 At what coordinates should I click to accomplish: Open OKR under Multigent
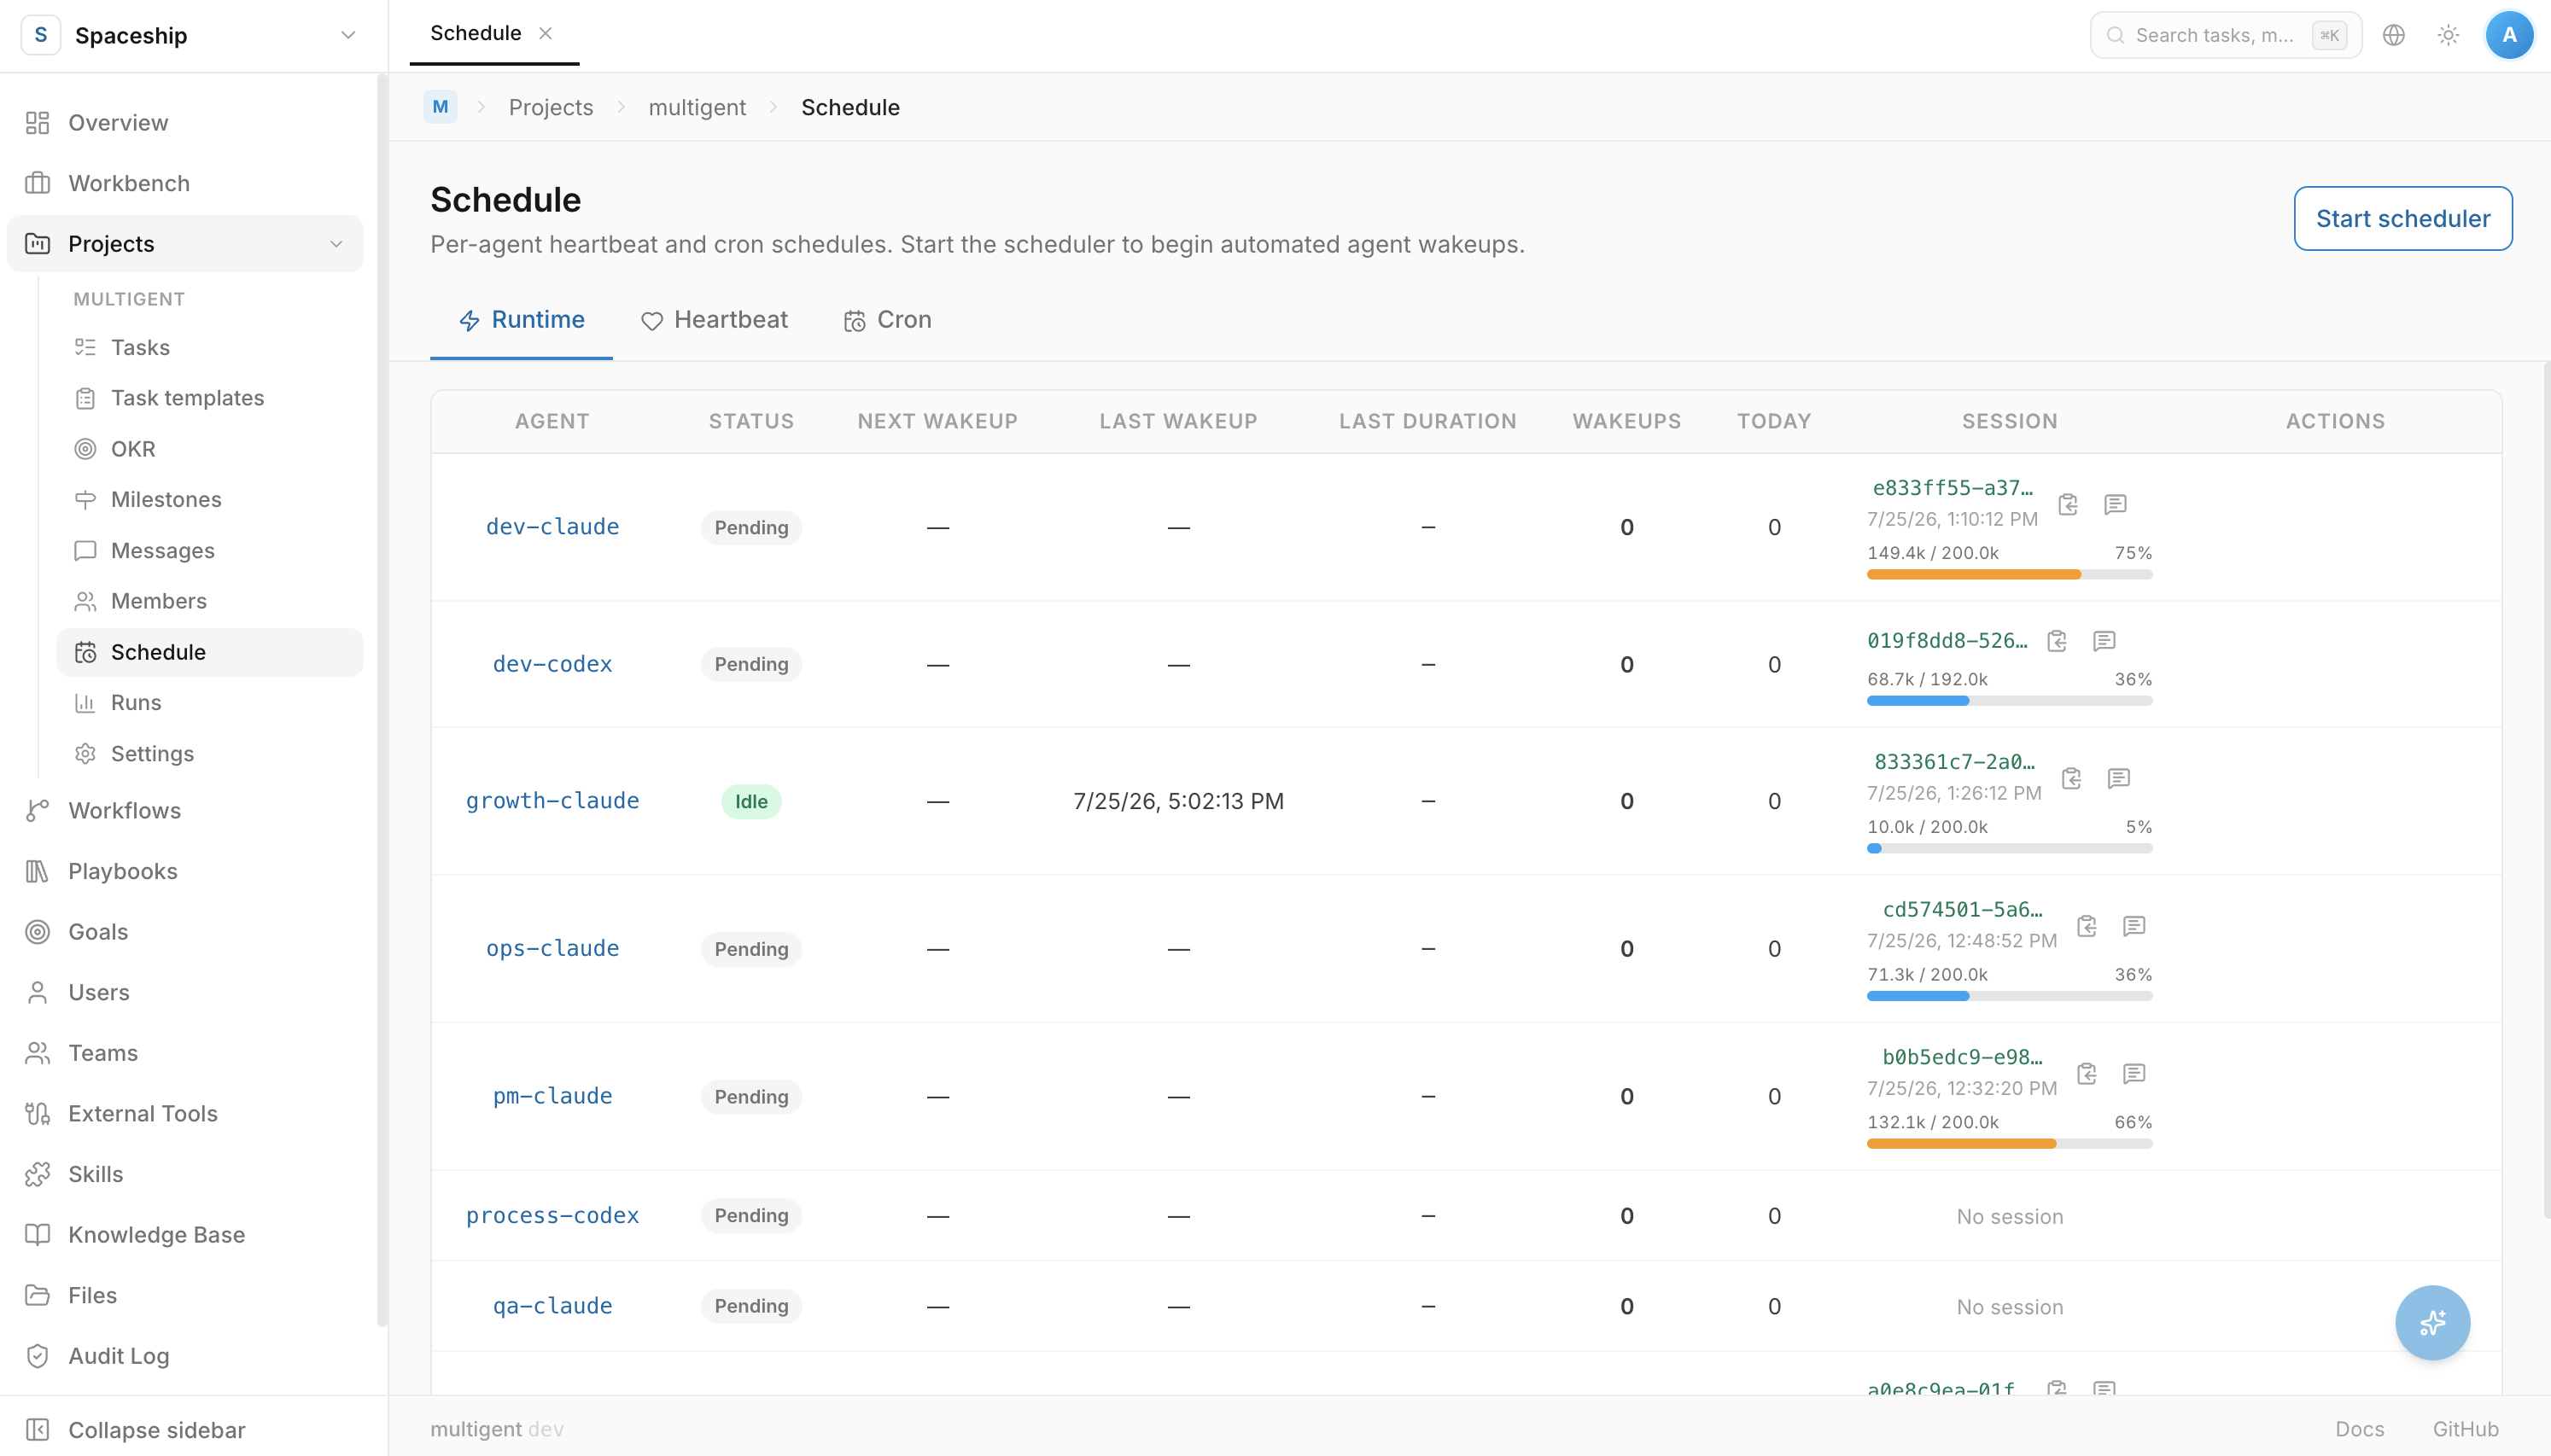tap(210, 449)
